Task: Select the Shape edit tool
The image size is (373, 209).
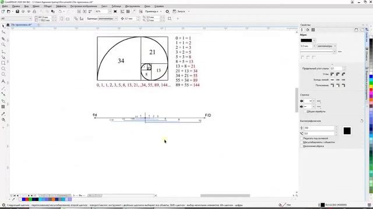Action: click(3, 32)
